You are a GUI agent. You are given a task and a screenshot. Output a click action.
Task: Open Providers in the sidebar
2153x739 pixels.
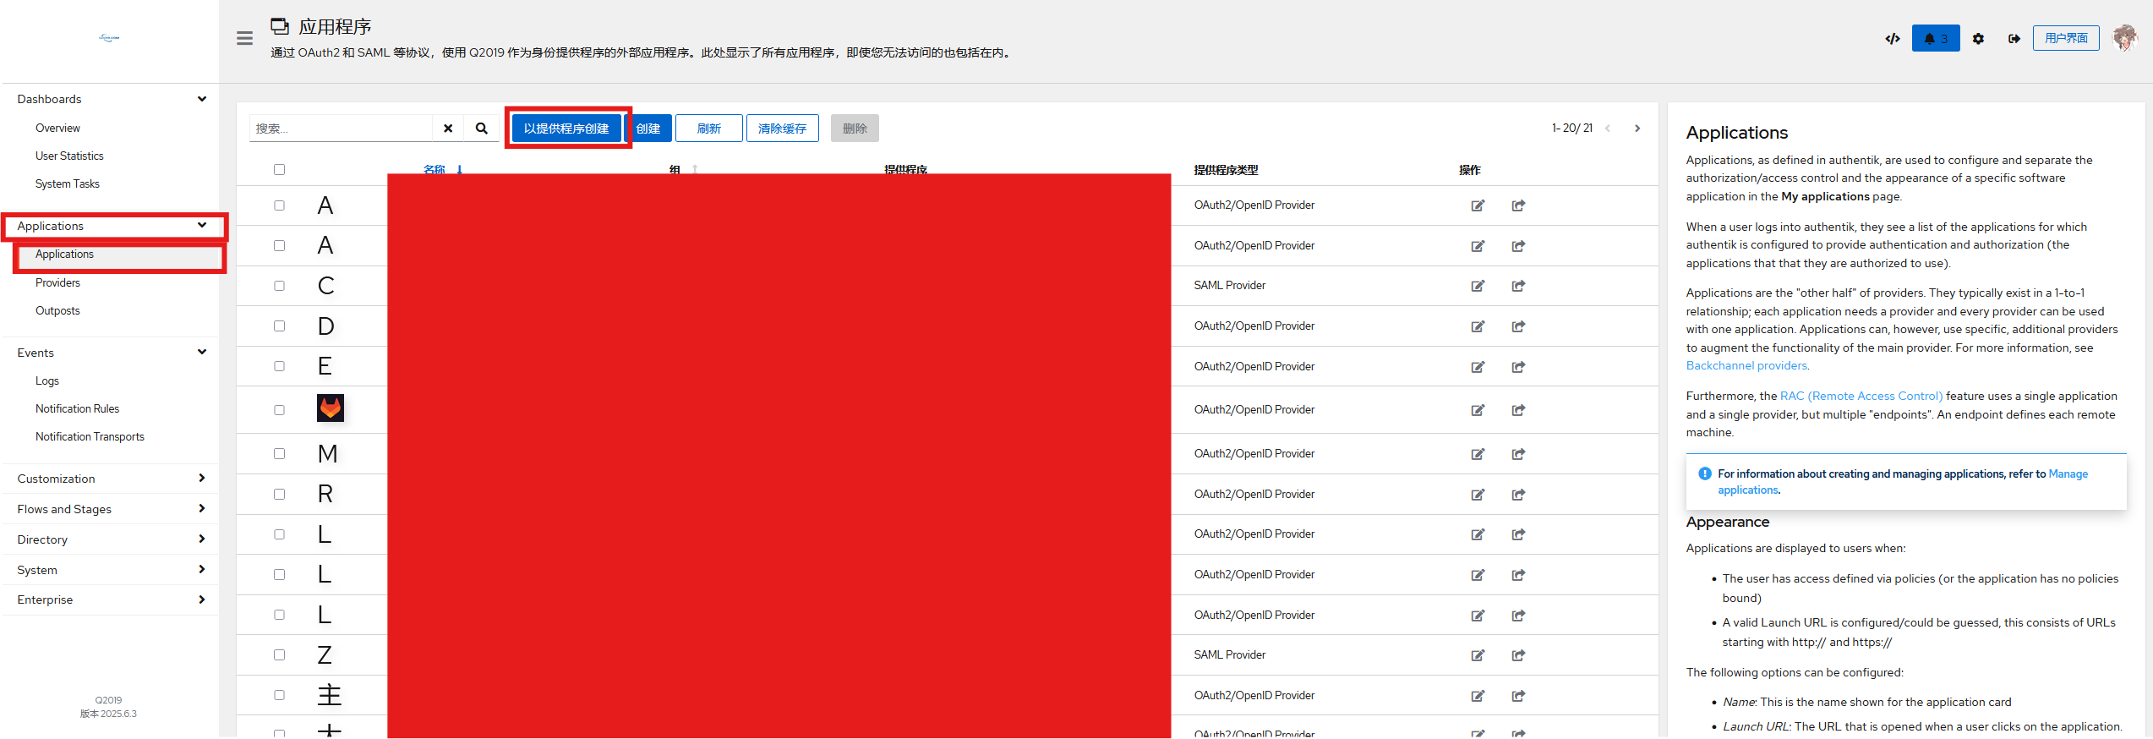(57, 282)
